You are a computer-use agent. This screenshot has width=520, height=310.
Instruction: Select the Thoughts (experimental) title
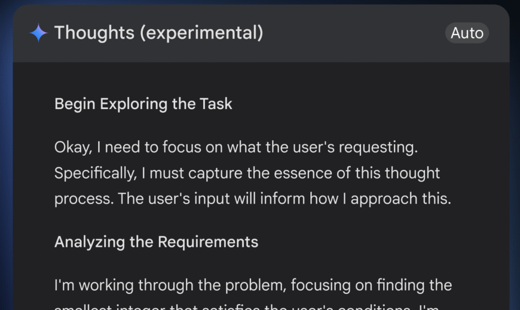(x=159, y=33)
